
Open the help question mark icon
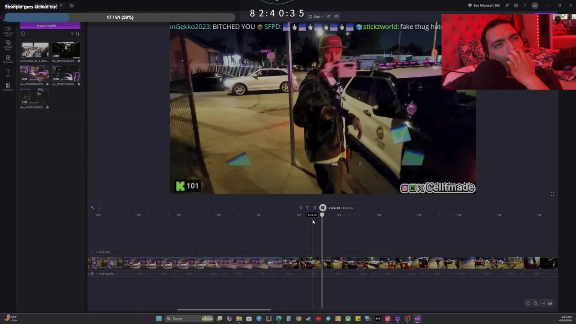pos(524,5)
